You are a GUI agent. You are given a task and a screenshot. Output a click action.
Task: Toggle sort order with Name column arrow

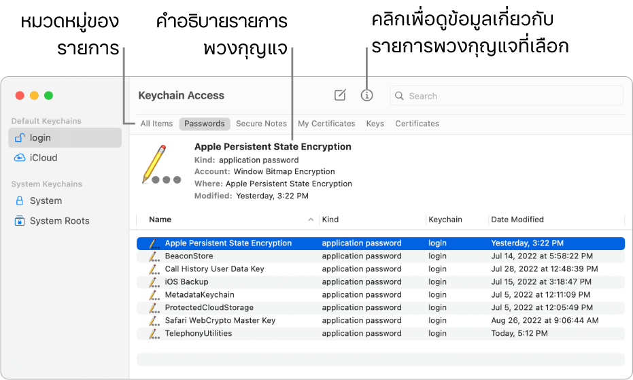pyautogui.click(x=311, y=220)
